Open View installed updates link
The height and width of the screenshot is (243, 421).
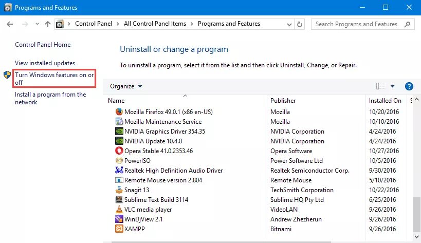point(45,63)
